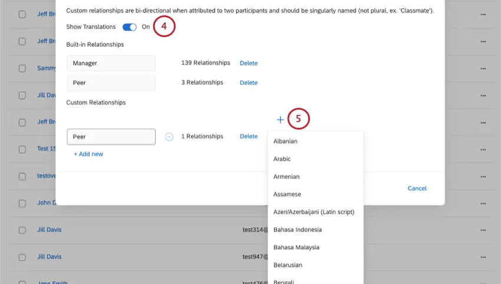Viewport: 501px width, 284px height.
Task: Open the Samm participant link
Action: (47, 68)
